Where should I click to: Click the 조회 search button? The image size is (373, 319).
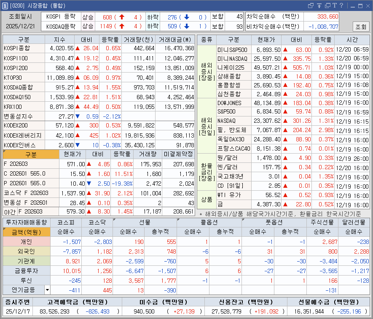click(361, 27)
